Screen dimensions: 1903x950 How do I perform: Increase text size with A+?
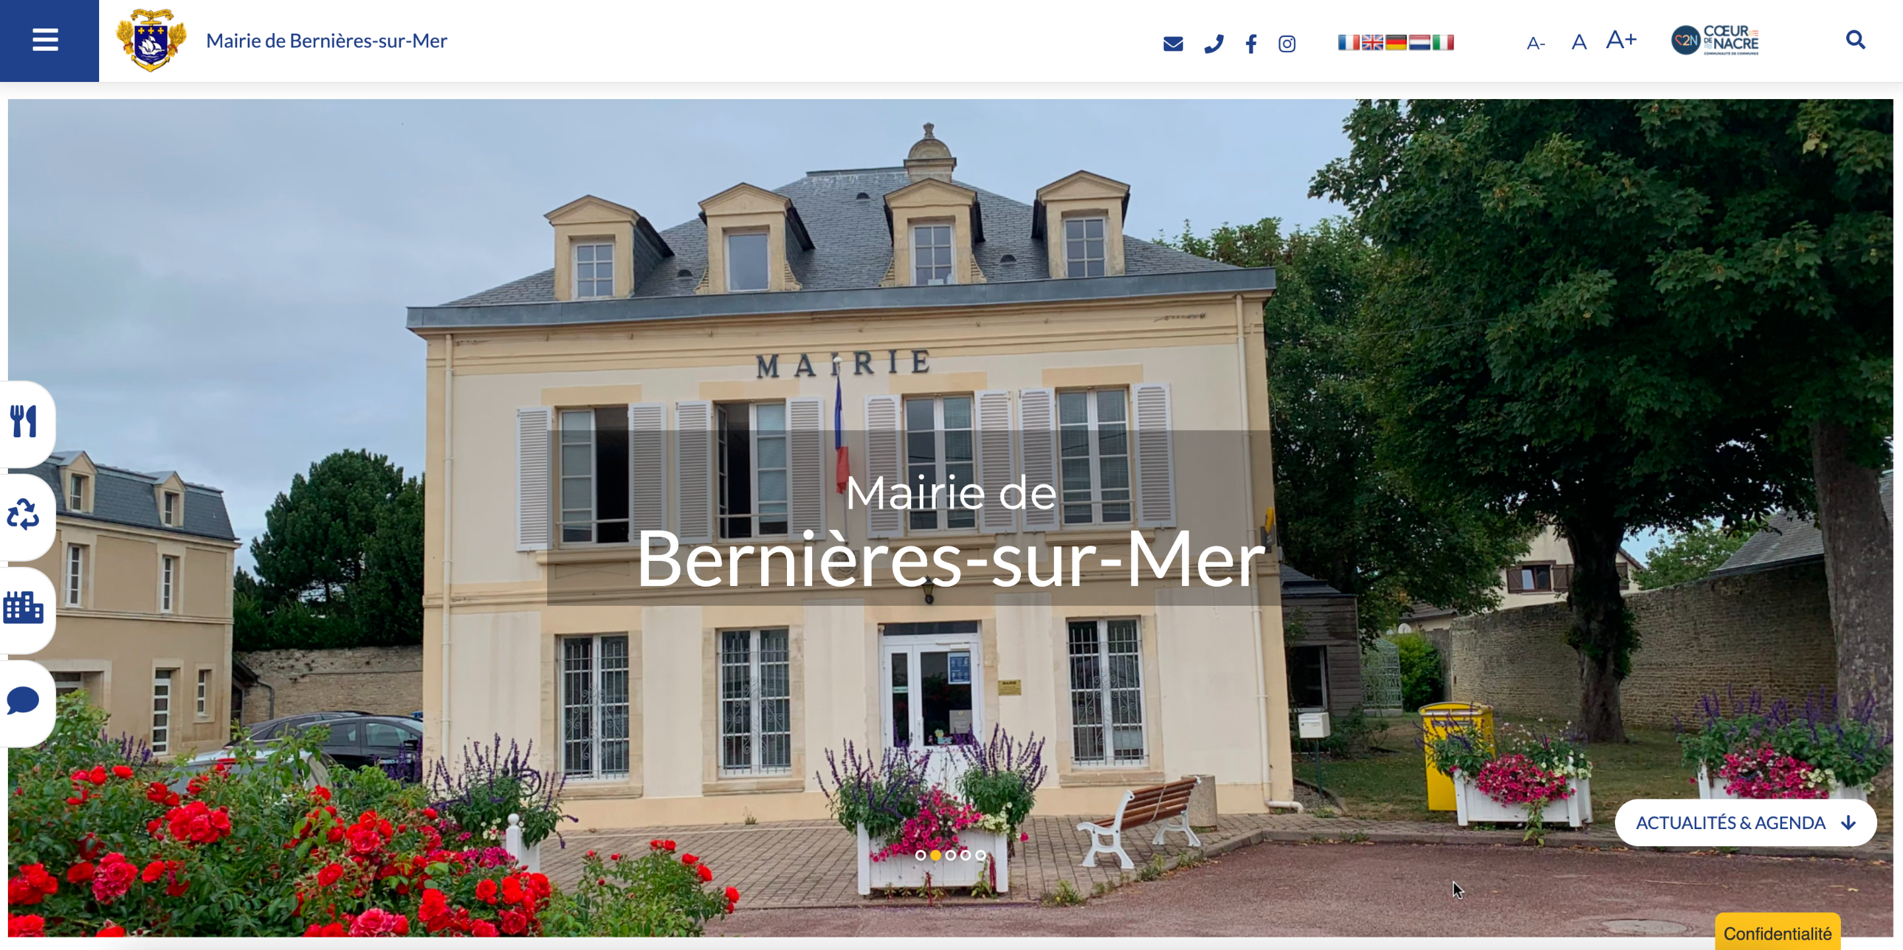pos(1621,40)
